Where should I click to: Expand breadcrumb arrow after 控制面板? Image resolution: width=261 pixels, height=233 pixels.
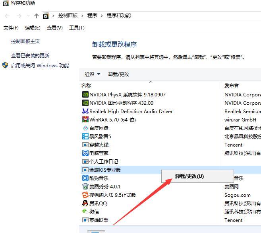tap(83, 16)
